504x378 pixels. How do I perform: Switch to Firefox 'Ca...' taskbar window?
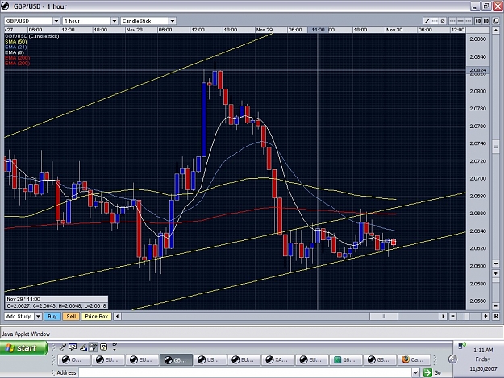414,360
